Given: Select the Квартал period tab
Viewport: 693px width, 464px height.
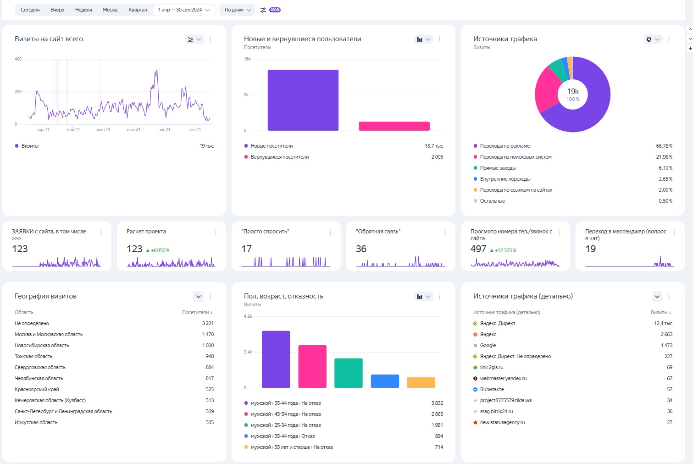Looking at the screenshot, I should [138, 10].
